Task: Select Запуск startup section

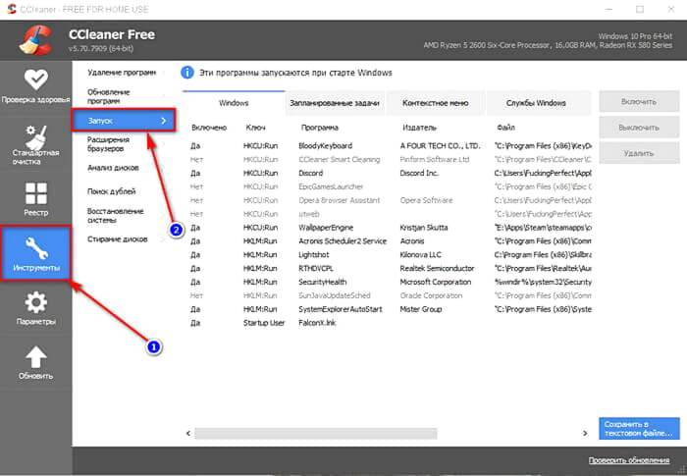Action: [124, 121]
